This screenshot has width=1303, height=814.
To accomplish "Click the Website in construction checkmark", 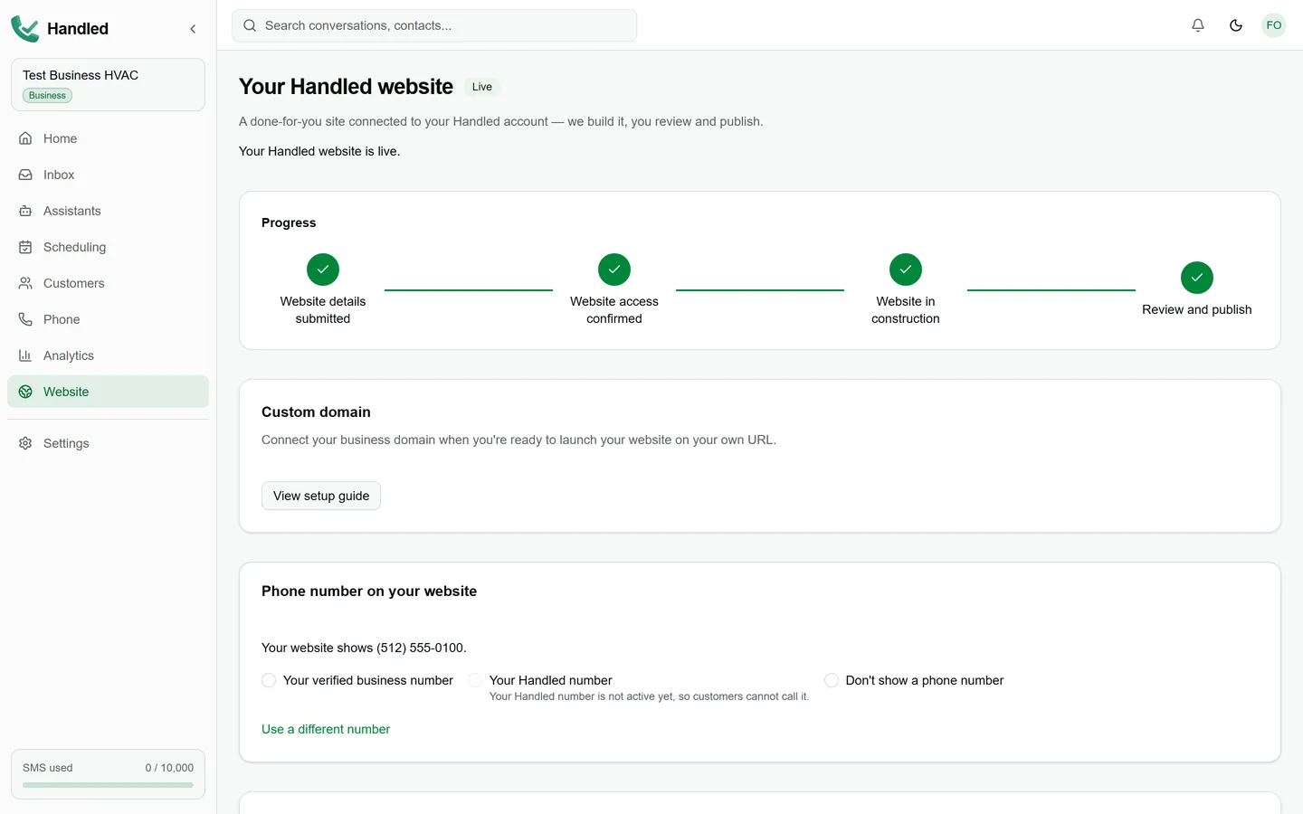I will coord(906,270).
